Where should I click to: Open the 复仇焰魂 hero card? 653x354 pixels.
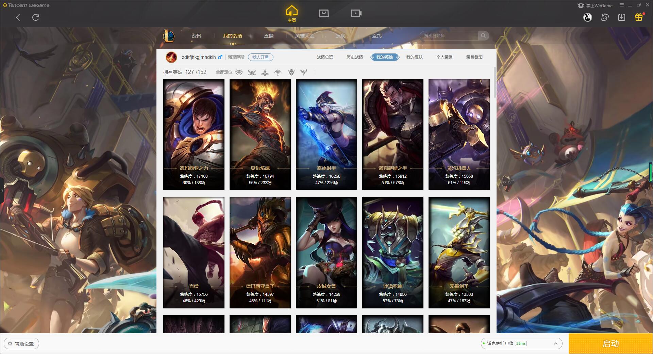[x=260, y=134]
